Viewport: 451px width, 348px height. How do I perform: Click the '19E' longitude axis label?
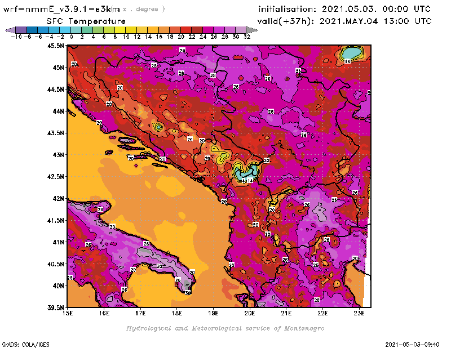214,313
